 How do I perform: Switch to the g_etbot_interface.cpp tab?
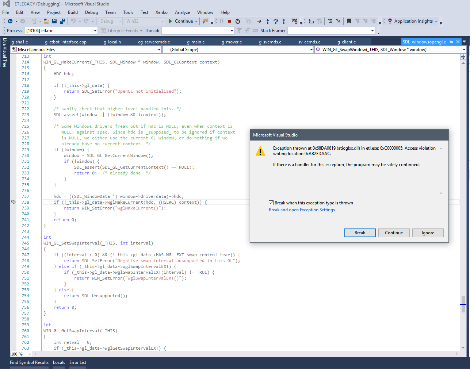pos(66,42)
